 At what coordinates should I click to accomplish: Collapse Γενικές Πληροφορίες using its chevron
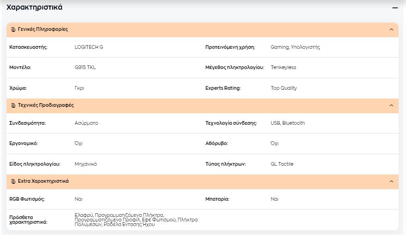point(391,29)
